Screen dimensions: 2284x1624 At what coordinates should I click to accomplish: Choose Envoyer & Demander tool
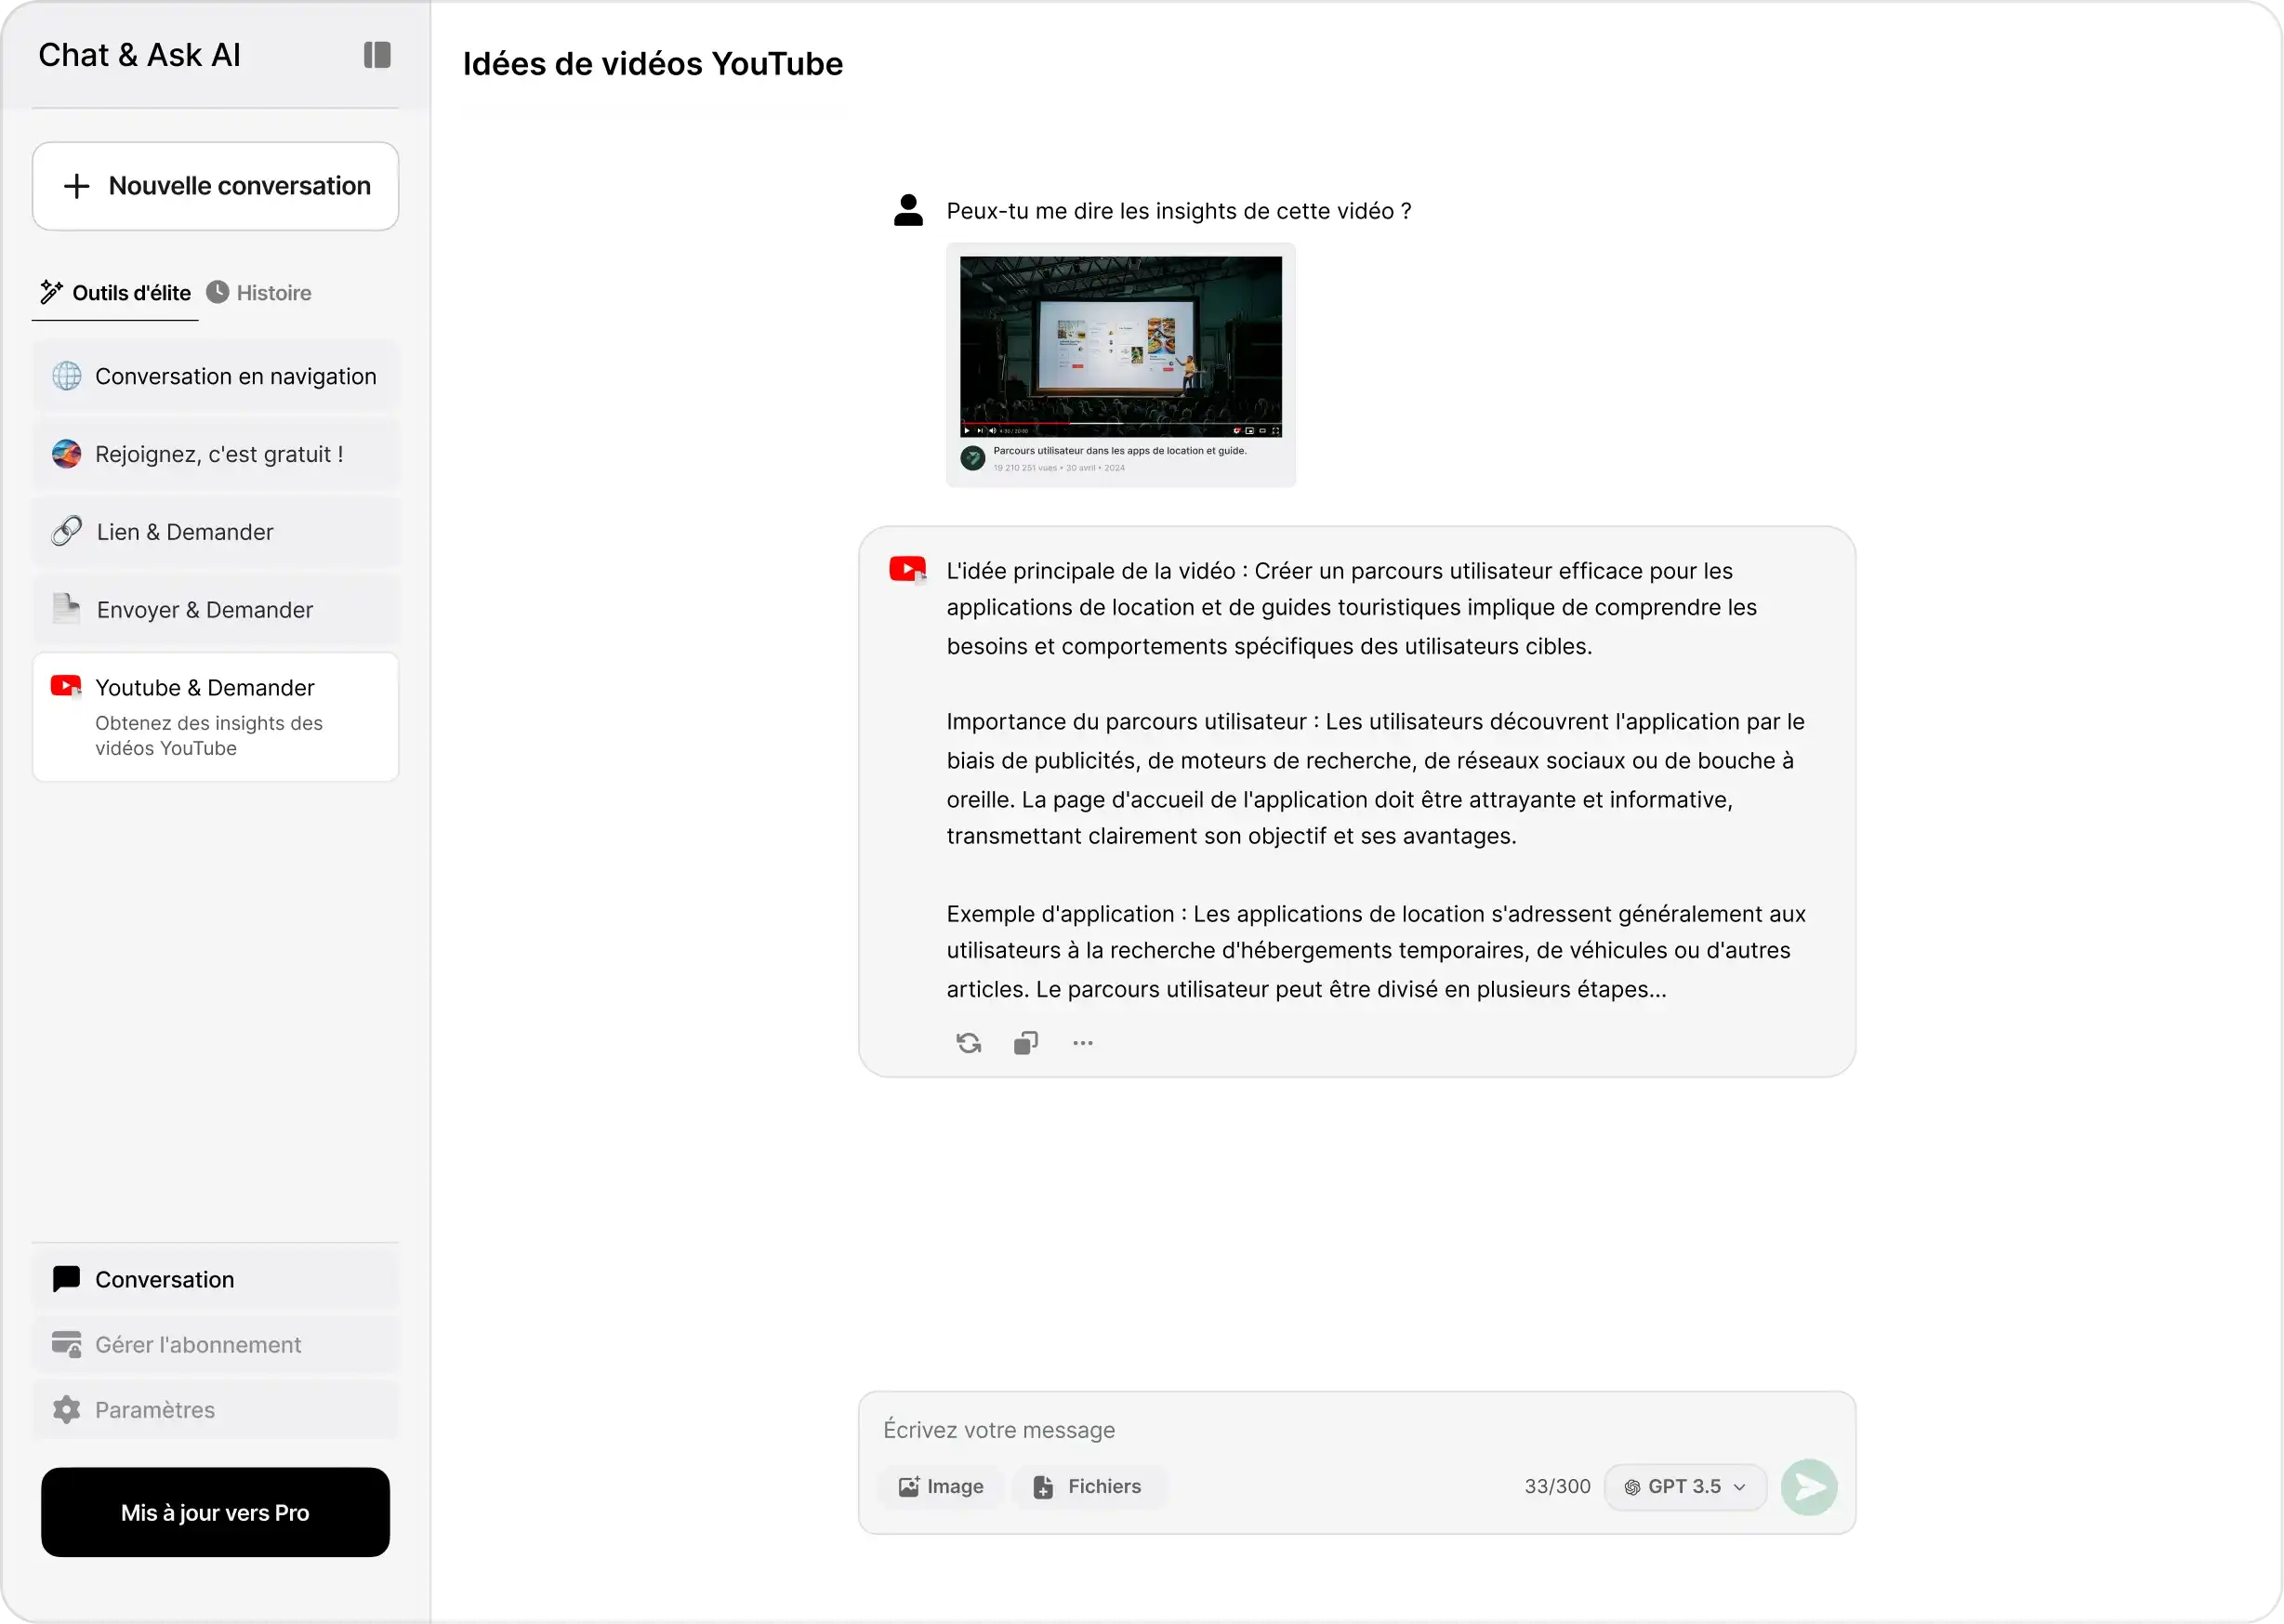[x=215, y=610]
